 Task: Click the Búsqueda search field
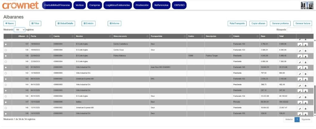pyautogui.click(x=299, y=30)
